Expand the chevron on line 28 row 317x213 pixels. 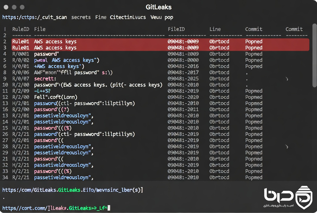[x=287, y=147]
